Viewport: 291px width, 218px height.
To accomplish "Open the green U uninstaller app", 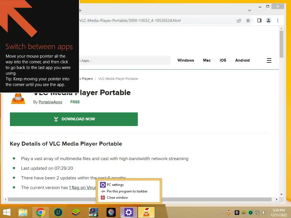I will (x=58, y=212).
